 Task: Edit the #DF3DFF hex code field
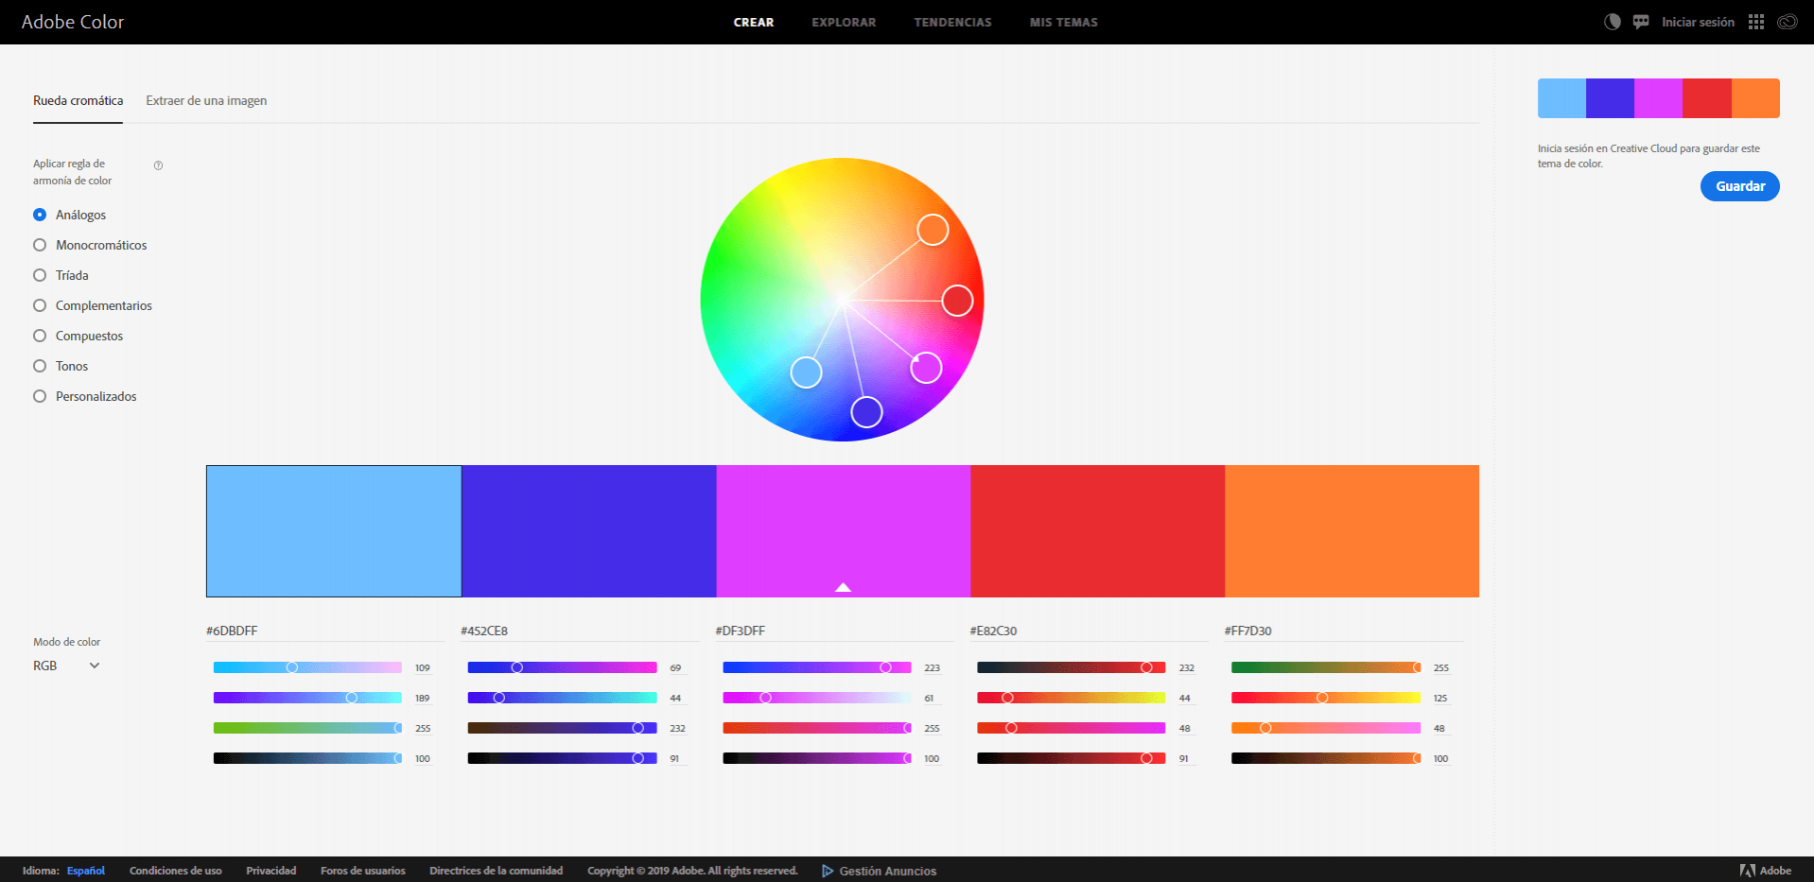point(834,631)
